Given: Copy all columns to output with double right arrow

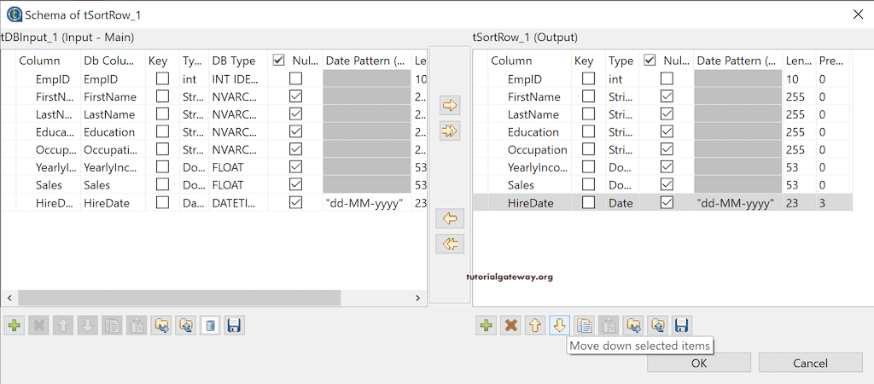Looking at the screenshot, I should (x=450, y=131).
